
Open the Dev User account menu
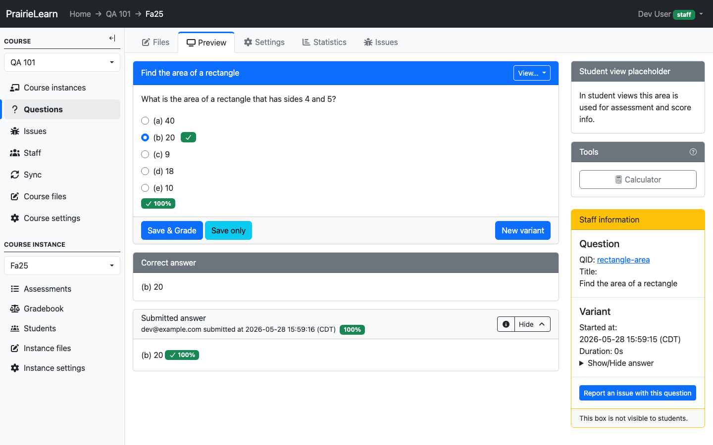point(670,14)
